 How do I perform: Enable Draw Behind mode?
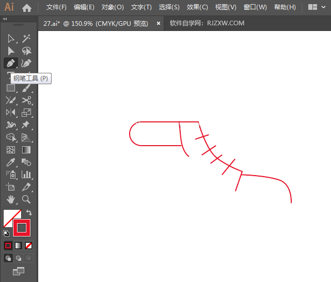click(19, 258)
